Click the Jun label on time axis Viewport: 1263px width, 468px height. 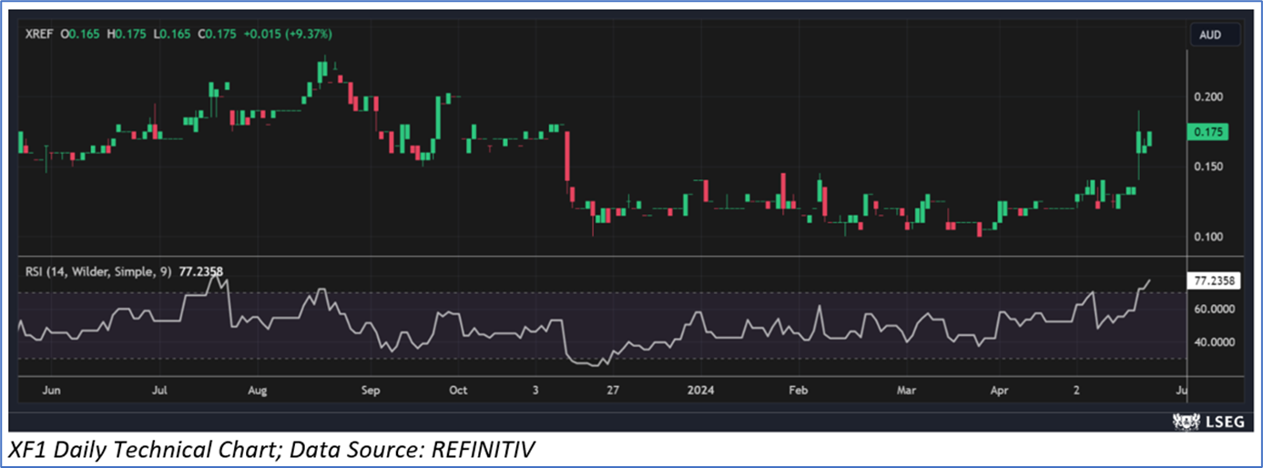pyautogui.click(x=52, y=391)
